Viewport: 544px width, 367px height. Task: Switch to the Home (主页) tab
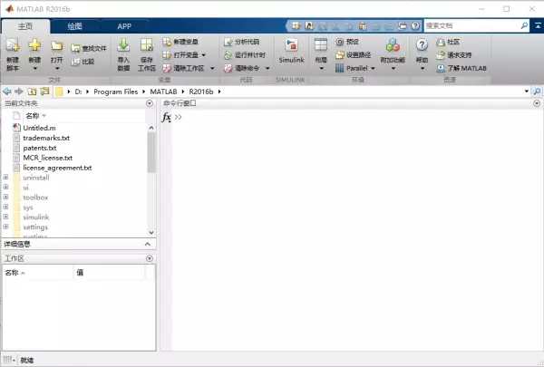pyautogui.click(x=25, y=26)
